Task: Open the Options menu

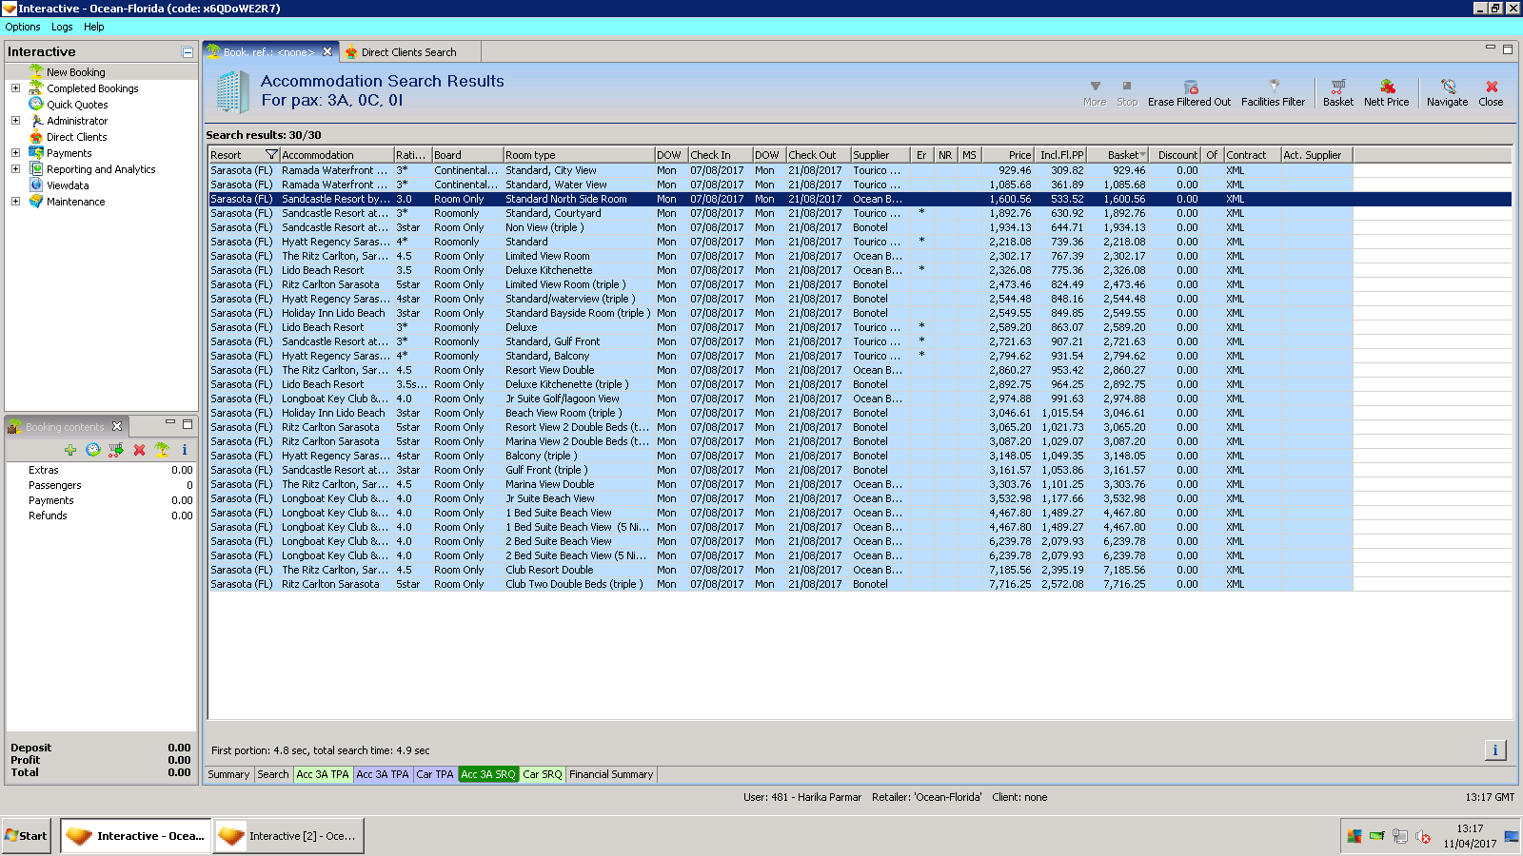Action: pos(23,27)
